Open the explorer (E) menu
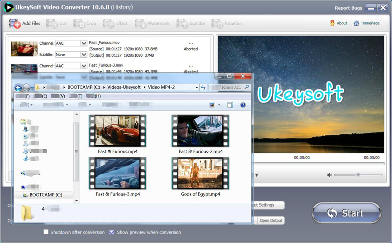The image size is (392, 243). pos(40,96)
